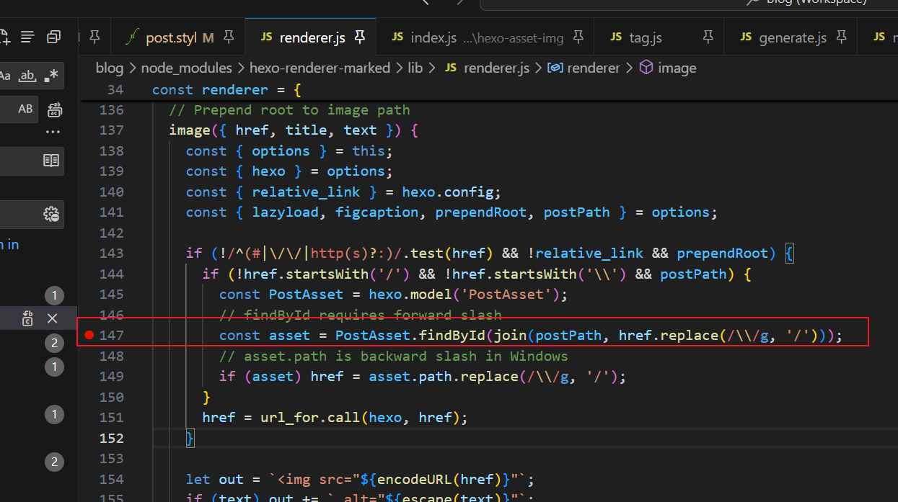Unpin the post.styl tab

[229, 37]
